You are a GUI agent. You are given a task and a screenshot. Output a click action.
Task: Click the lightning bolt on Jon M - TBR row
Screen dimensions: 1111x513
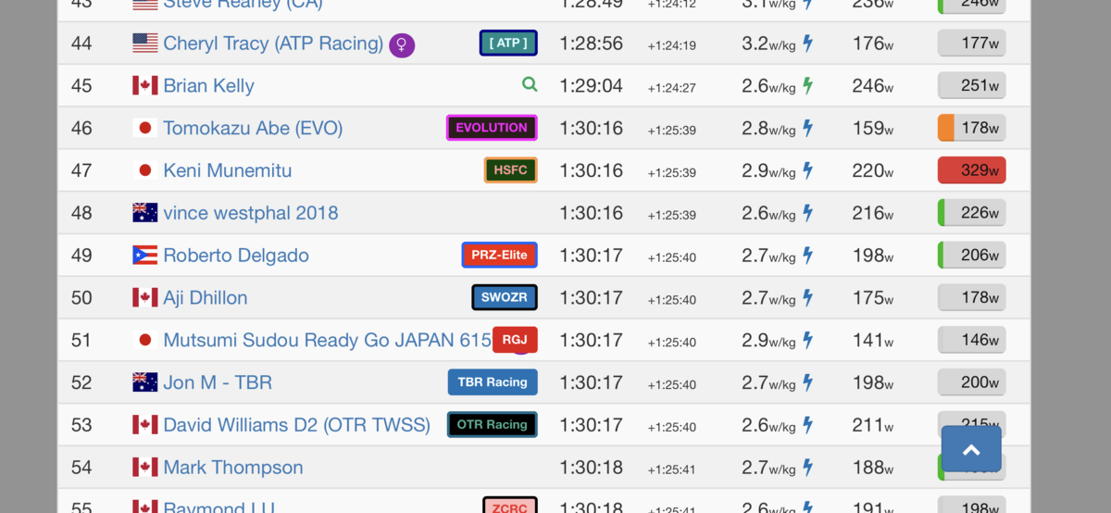coord(807,382)
